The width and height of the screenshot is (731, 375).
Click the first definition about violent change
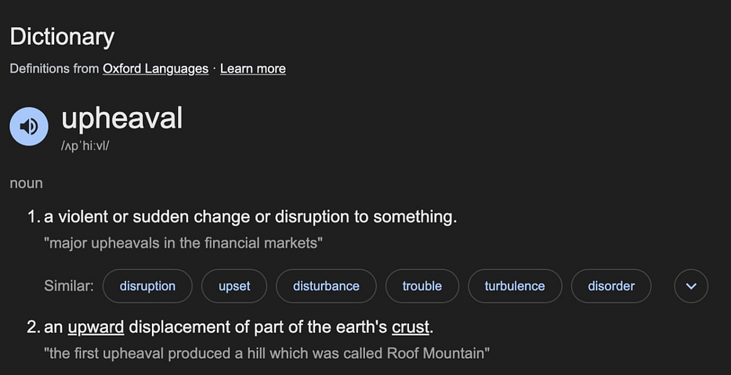click(250, 217)
